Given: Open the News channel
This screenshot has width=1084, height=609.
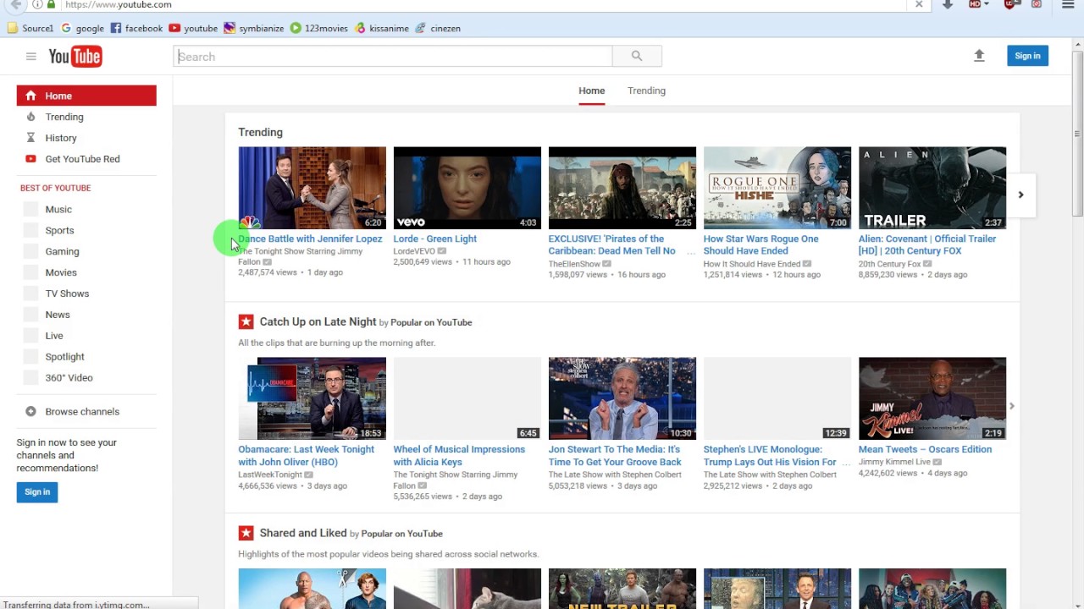Looking at the screenshot, I should [x=58, y=315].
